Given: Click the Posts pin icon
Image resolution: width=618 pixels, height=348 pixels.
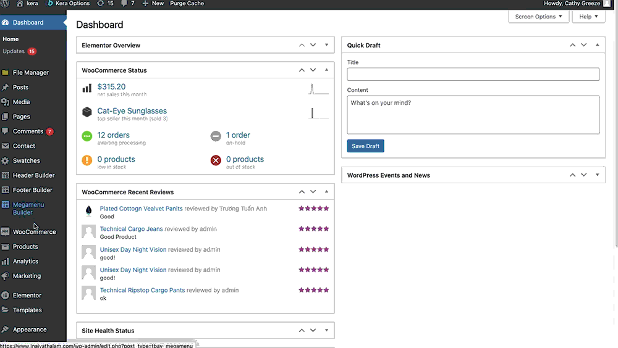Looking at the screenshot, I should click(5, 87).
